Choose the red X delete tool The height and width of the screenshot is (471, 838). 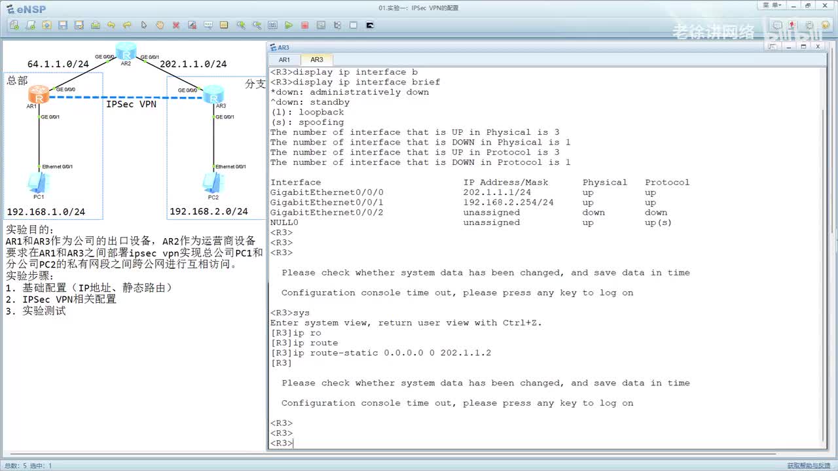176,26
